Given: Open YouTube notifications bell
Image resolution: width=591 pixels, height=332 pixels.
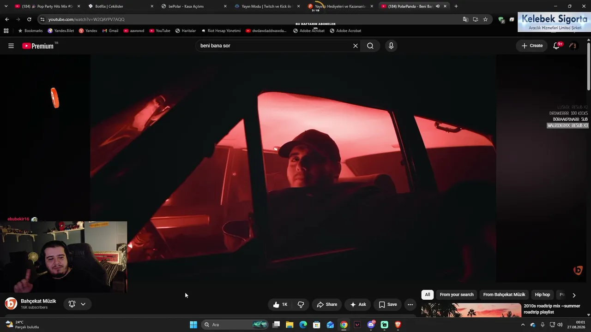Looking at the screenshot, I should pos(557,46).
